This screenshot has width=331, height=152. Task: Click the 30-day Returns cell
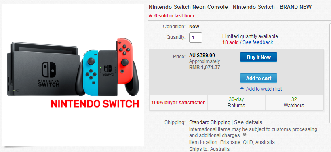pyautogui.click(x=236, y=102)
